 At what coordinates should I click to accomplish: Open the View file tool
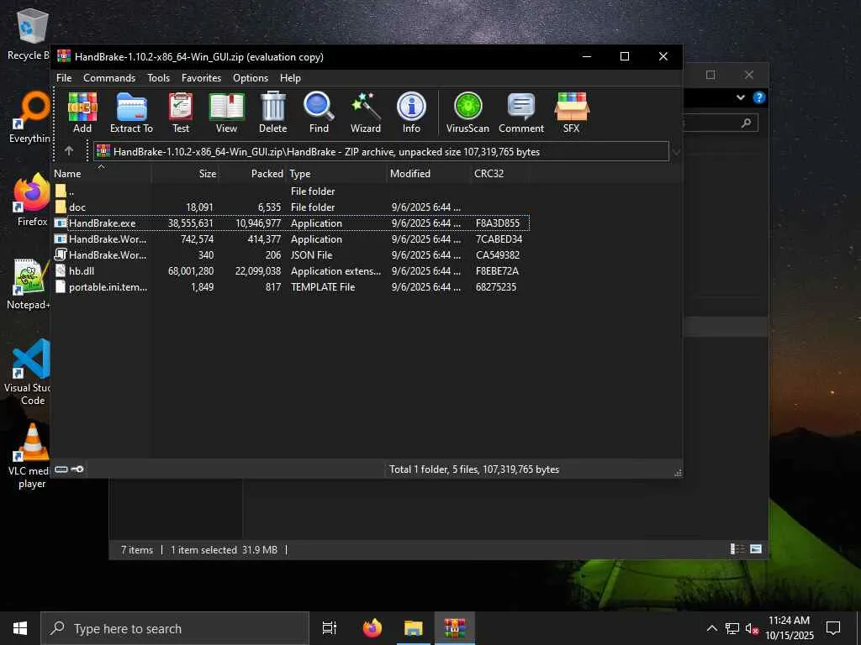(x=226, y=113)
